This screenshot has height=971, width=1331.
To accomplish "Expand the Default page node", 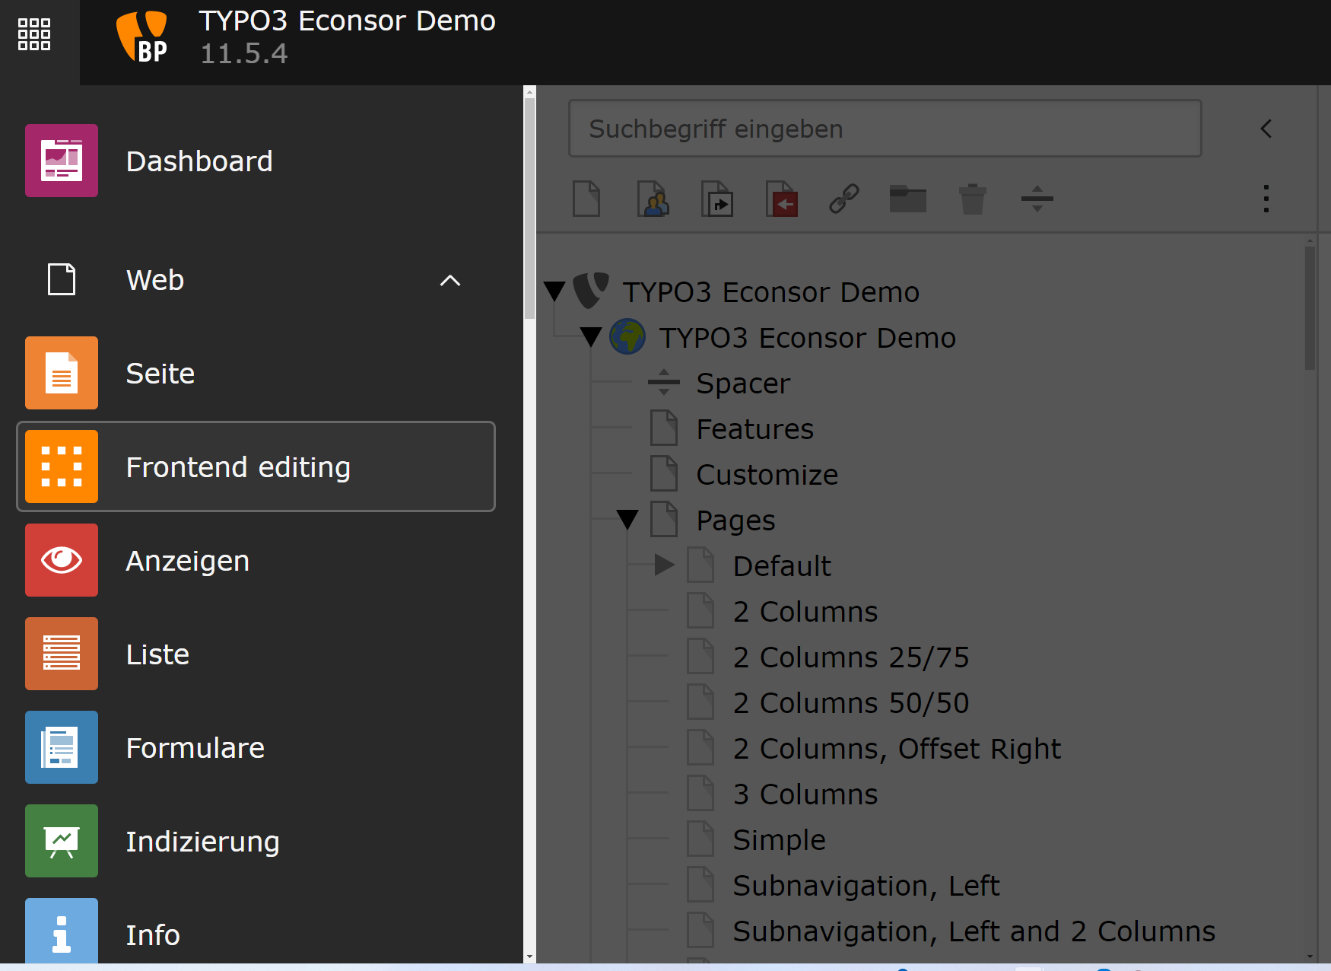I will tap(664, 565).
